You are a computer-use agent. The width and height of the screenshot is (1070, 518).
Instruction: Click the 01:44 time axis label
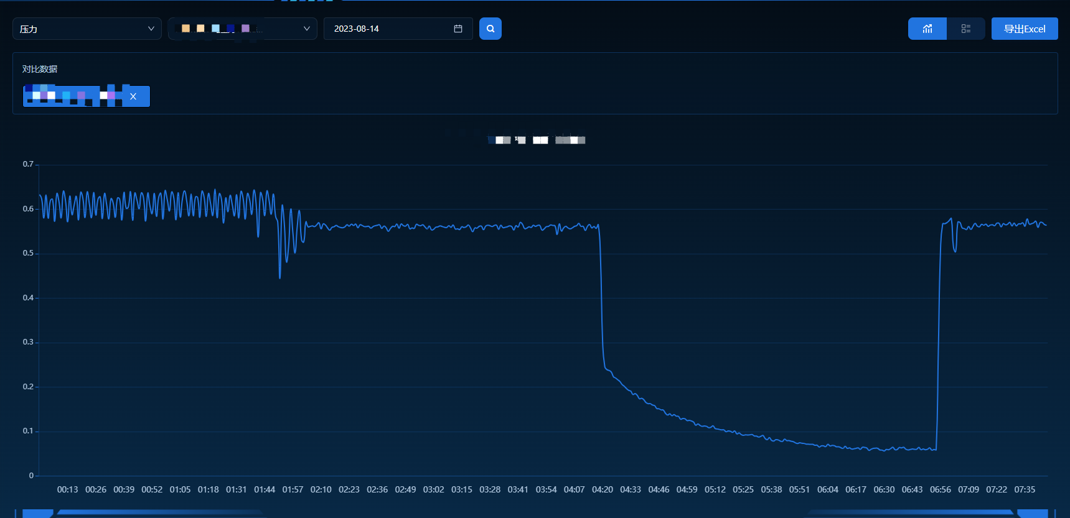click(265, 489)
